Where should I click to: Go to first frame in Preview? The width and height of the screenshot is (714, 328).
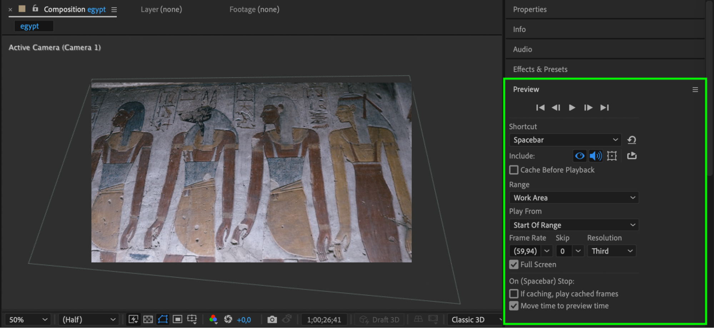[540, 108]
